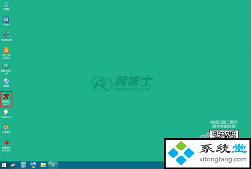
Task: Click the Windows Start button
Action: [4, 165]
